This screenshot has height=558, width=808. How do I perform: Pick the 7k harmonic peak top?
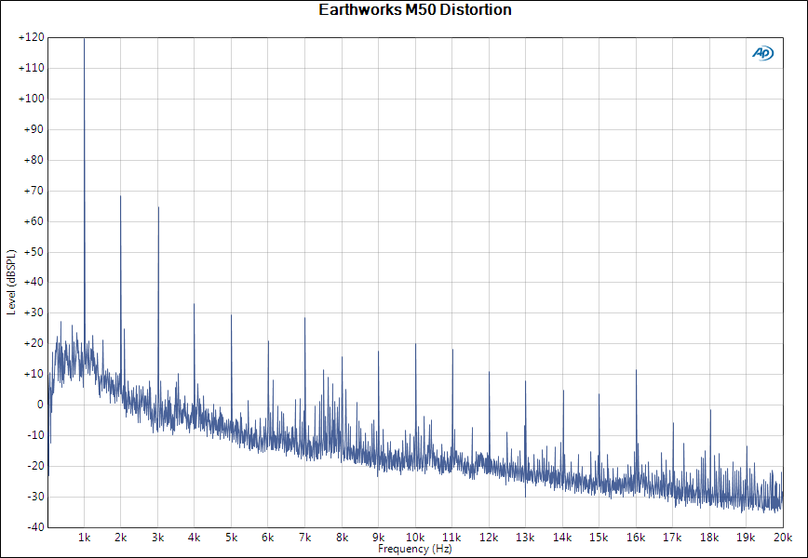pyautogui.click(x=304, y=318)
